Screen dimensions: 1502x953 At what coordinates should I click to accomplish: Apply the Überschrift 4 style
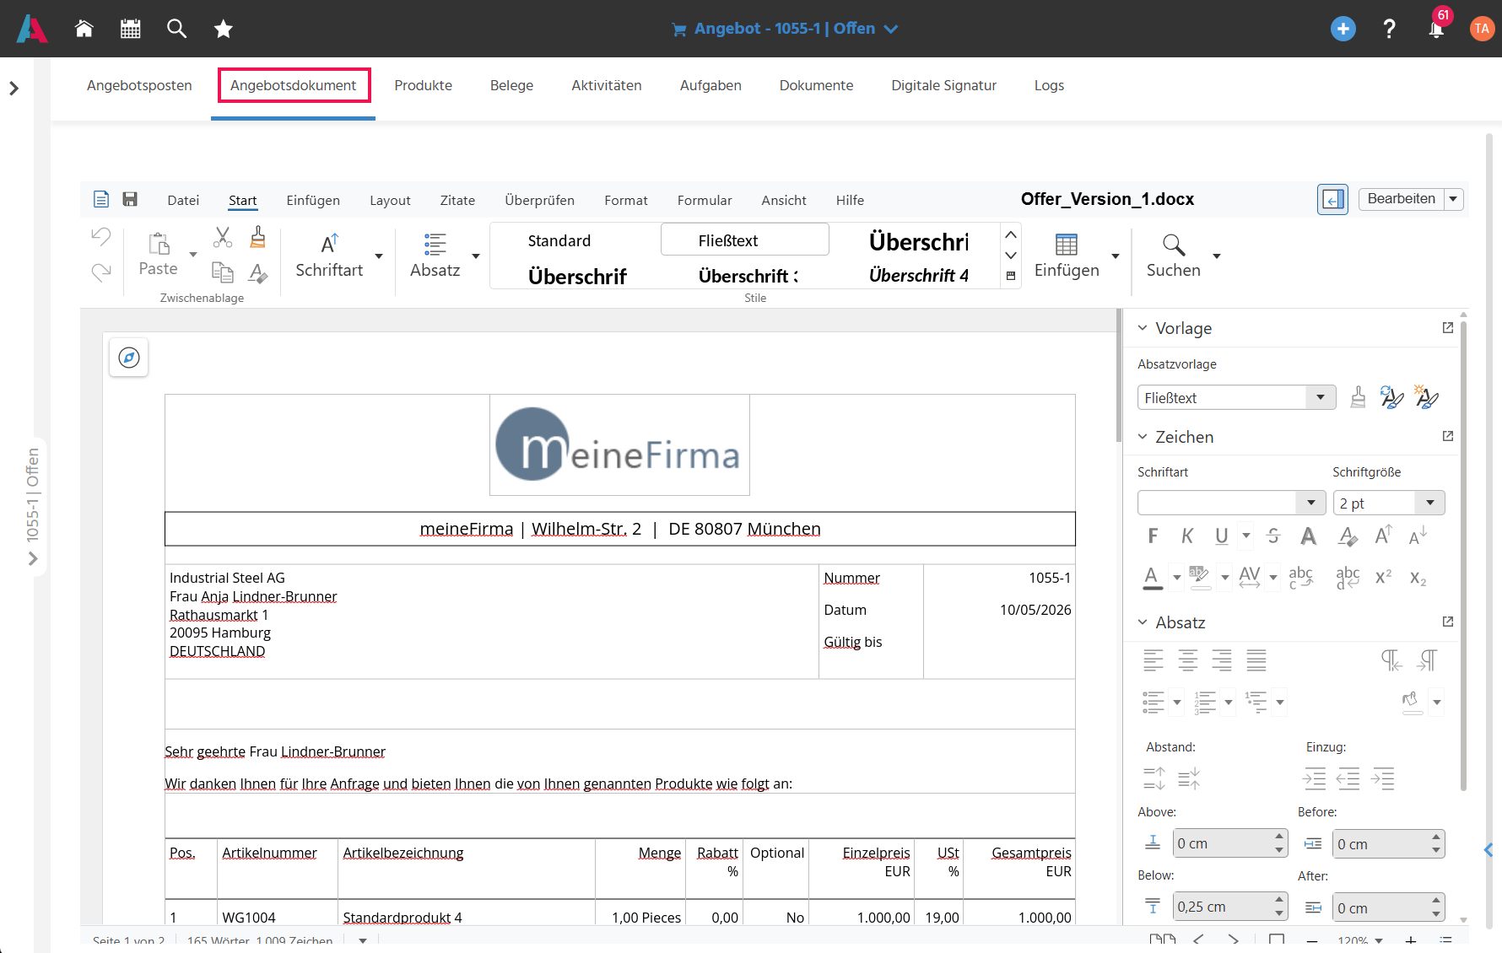918,275
